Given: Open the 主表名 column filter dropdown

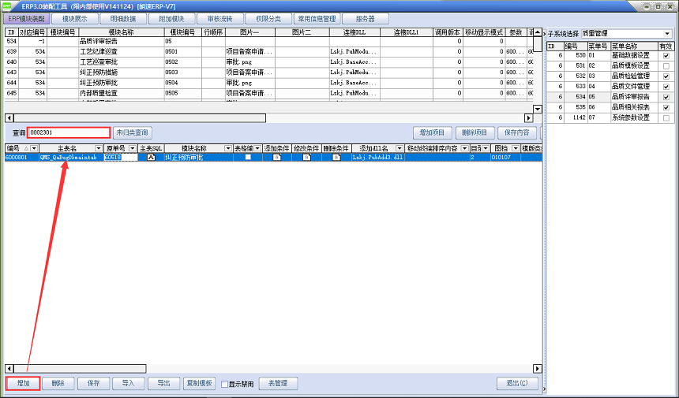Looking at the screenshot, I should (x=99, y=148).
